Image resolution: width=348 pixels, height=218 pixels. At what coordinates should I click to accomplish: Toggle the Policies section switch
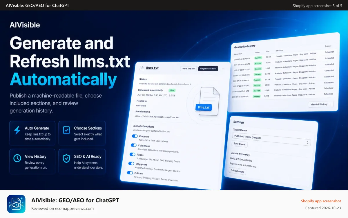pos(130,173)
